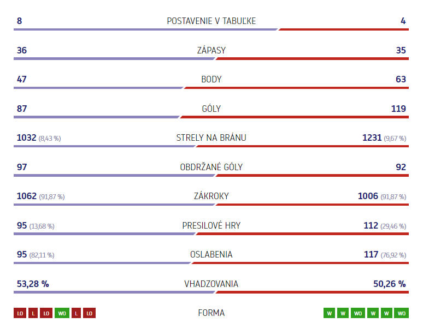Click the first red LO form badge on the left
Image resolution: width=429 pixels, height=323 pixels.
(20, 313)
